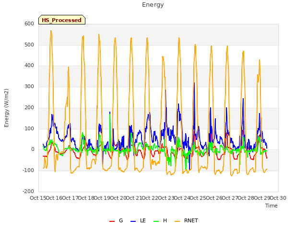
Task: Click the Oct 30 x-axis tick label
Action: click(278, 198)
